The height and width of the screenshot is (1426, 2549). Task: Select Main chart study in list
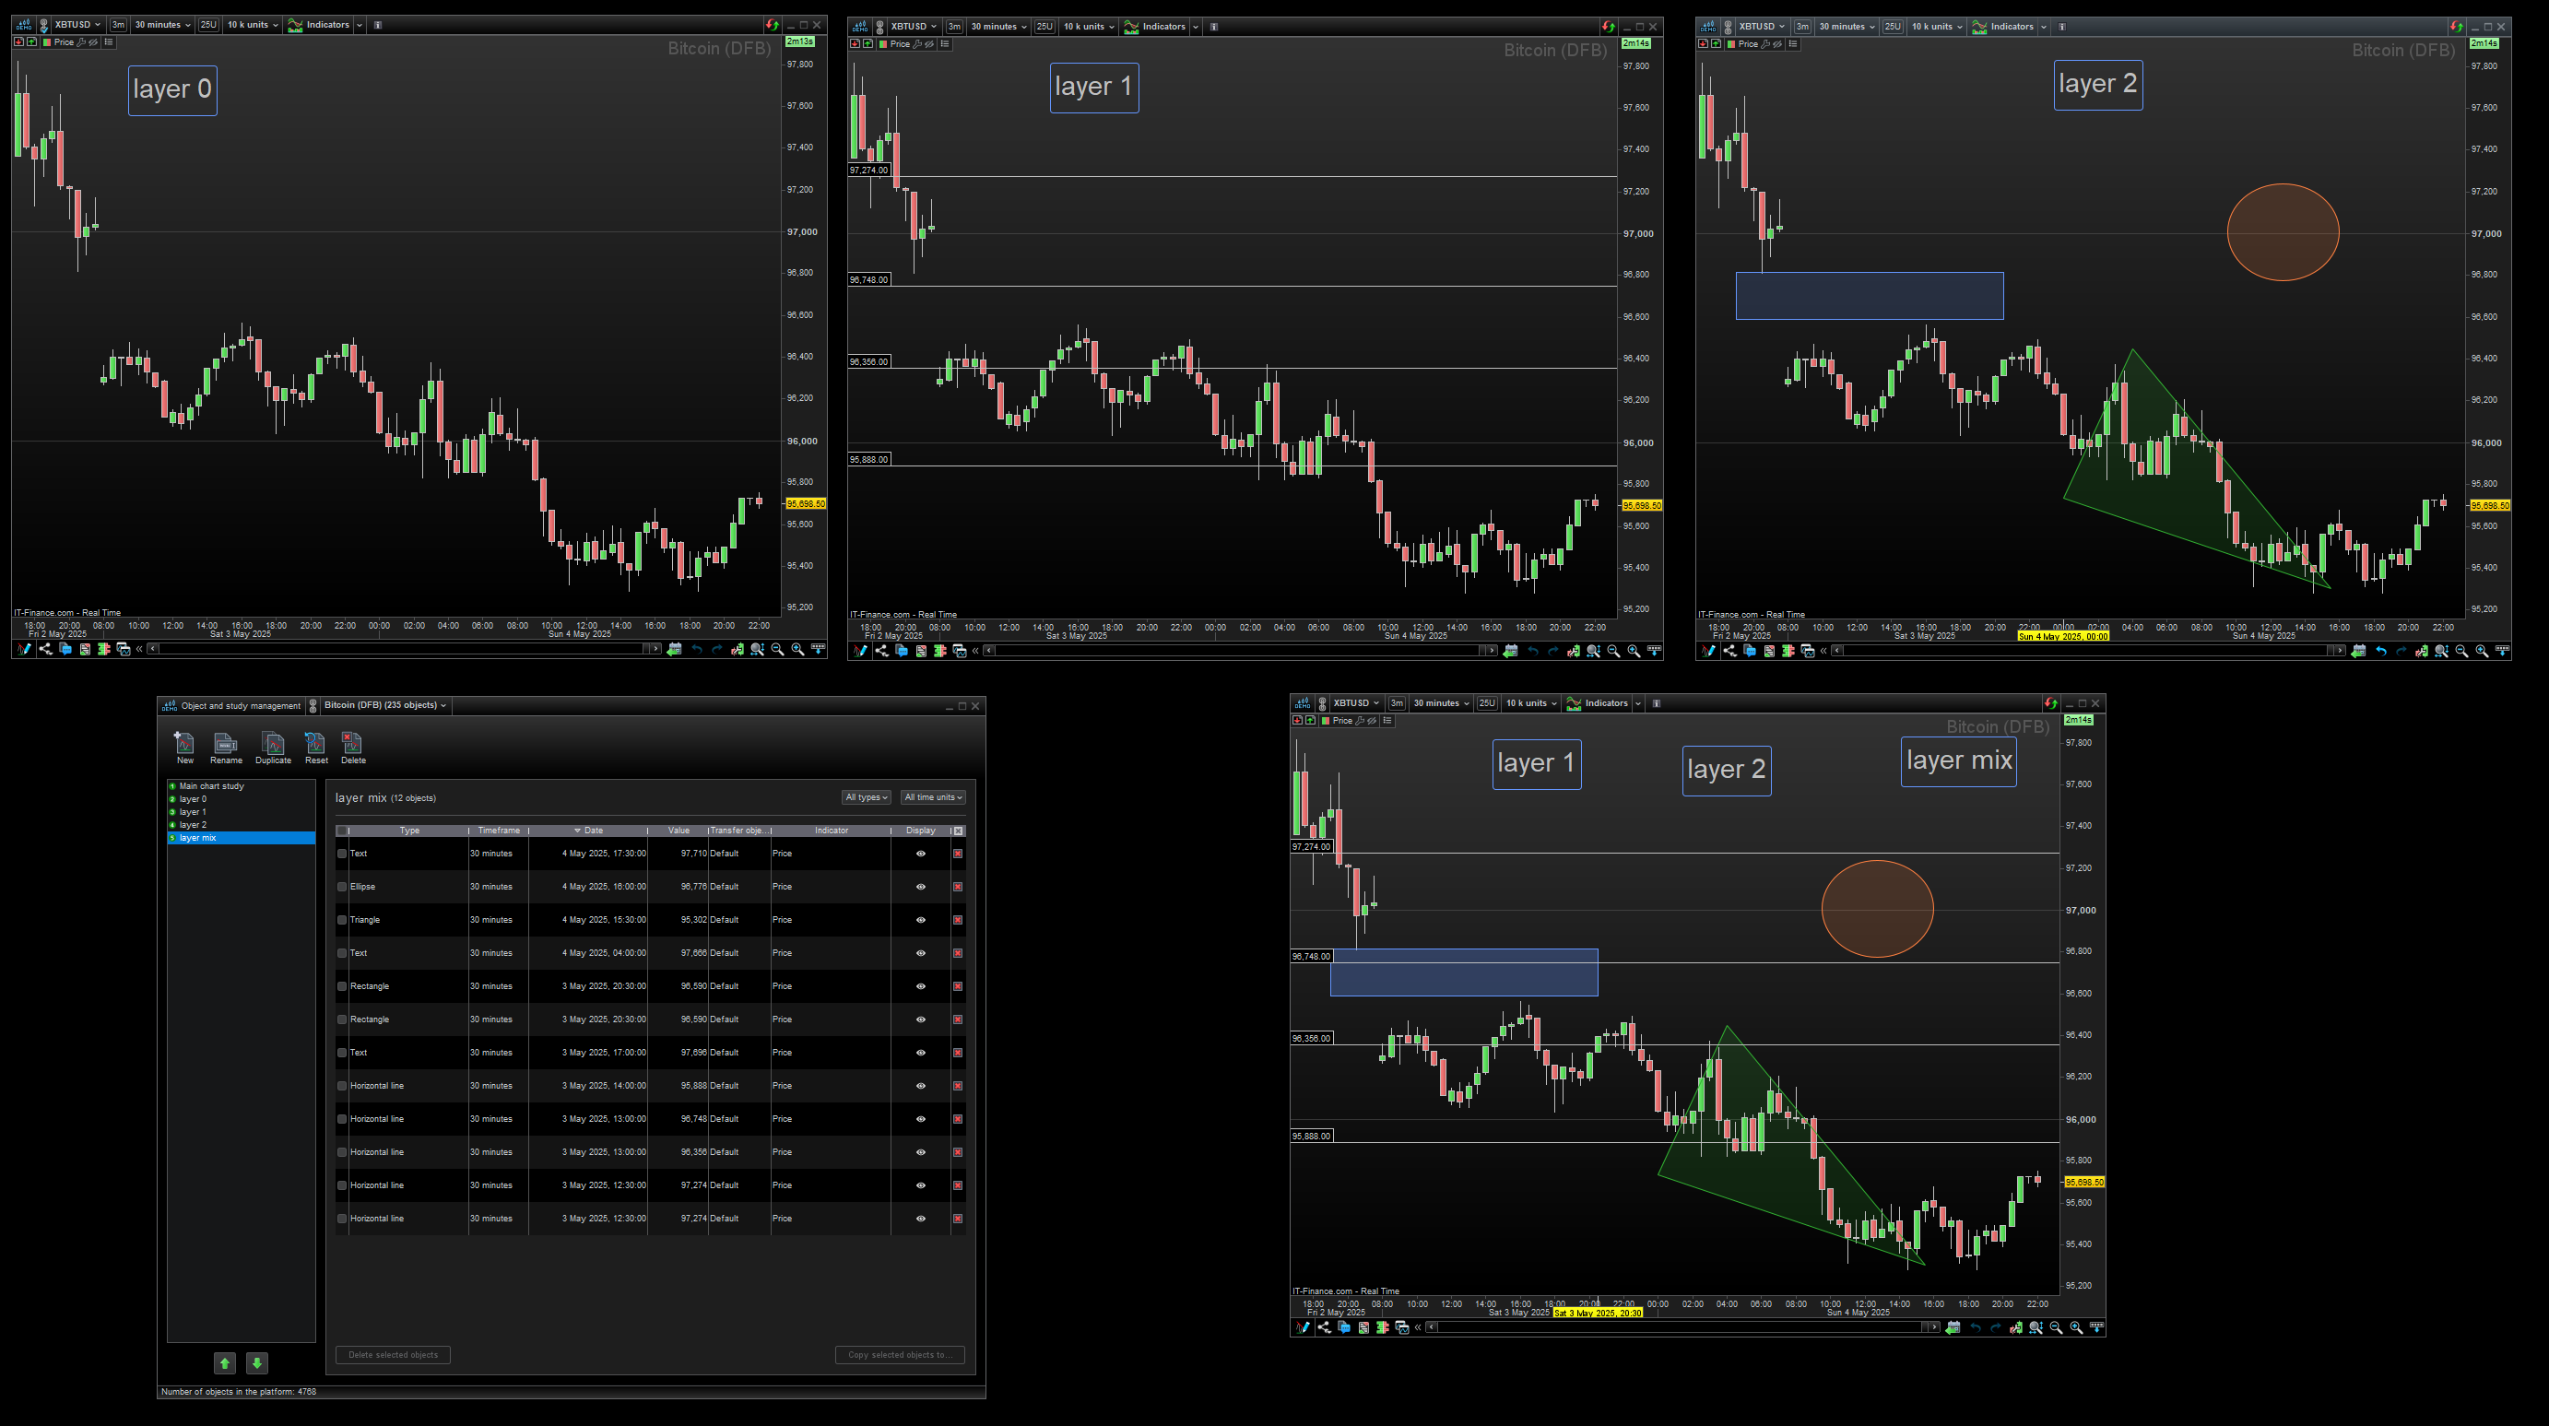(x=211, y=785)
